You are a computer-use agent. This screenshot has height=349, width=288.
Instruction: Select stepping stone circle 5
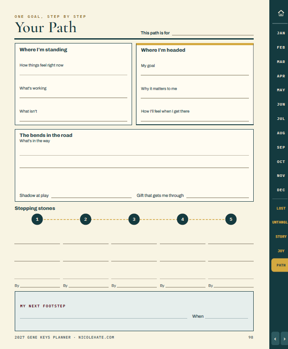pos(231,219)
